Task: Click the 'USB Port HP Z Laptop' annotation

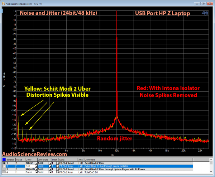Action: tap(162, 13)
